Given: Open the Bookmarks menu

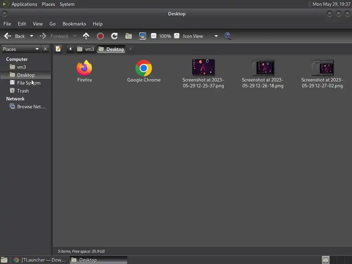Looking at the screenshot, I should (x=74, y=24).
